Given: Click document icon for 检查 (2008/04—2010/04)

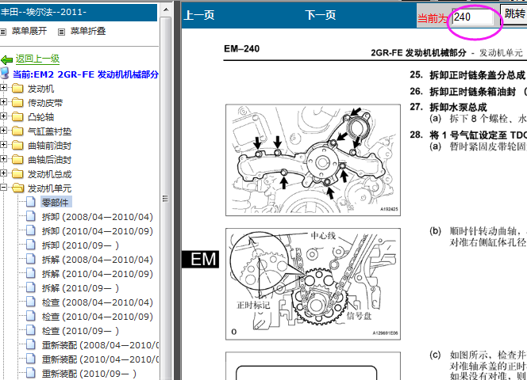Looking at the screenshot, I should coord(31,302).
